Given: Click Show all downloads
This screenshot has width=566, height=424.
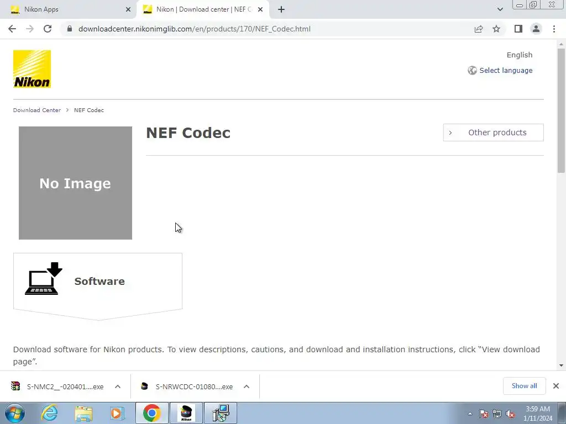Looking at the screenshot, I should [x=524, y=386].
